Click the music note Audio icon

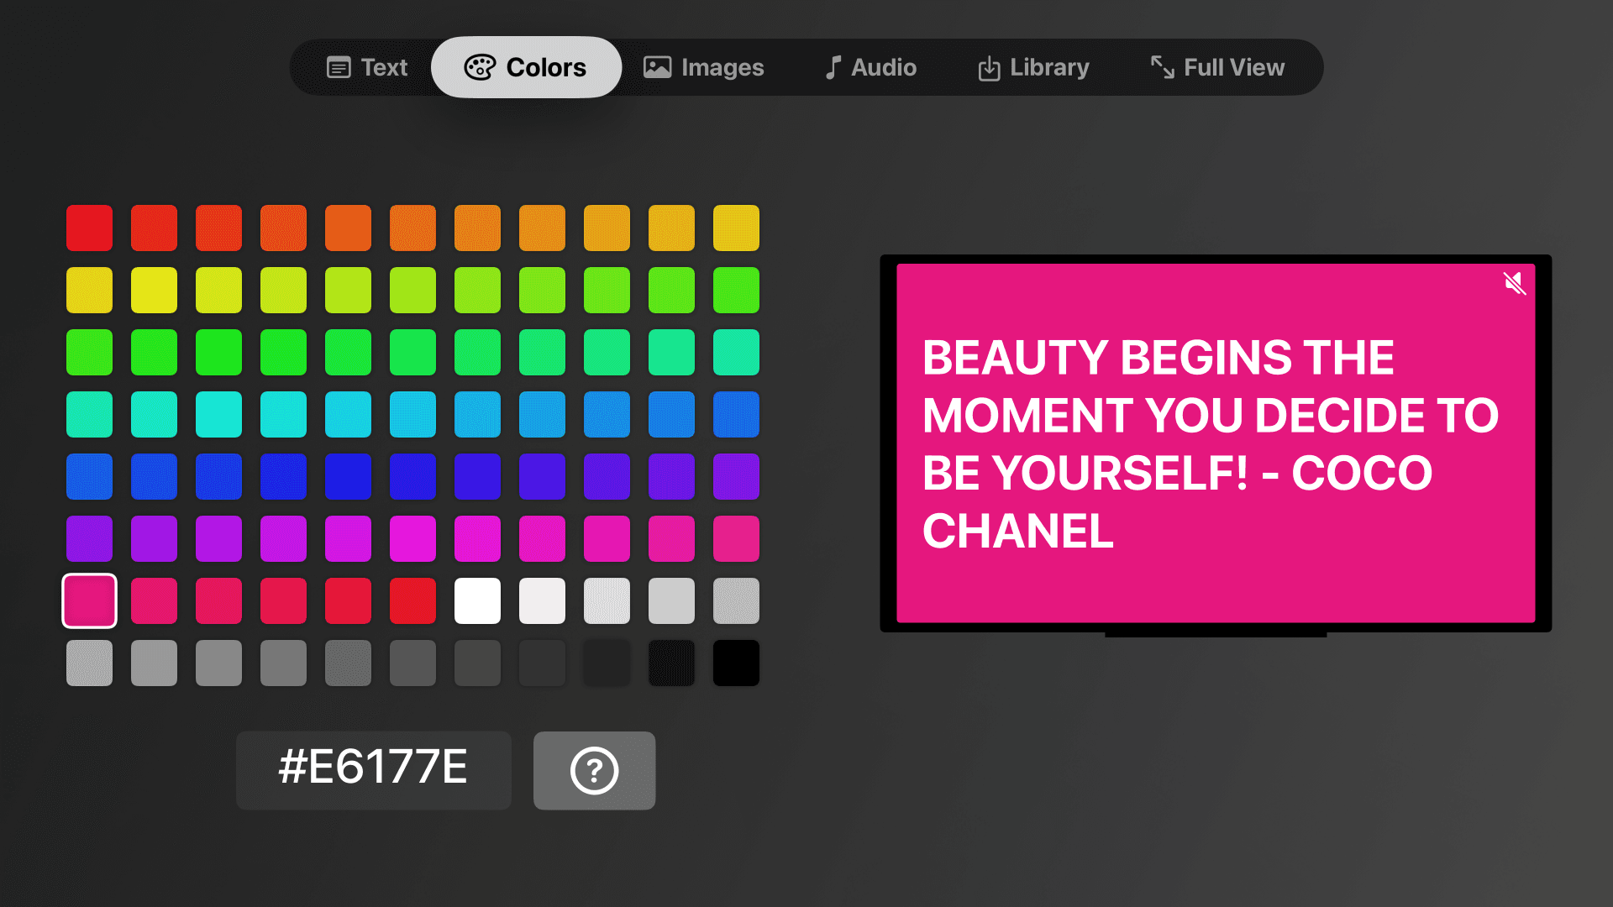[x=833, y=67]
